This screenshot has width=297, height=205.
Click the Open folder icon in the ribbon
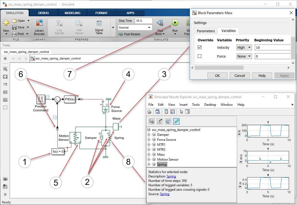point(14,21)
